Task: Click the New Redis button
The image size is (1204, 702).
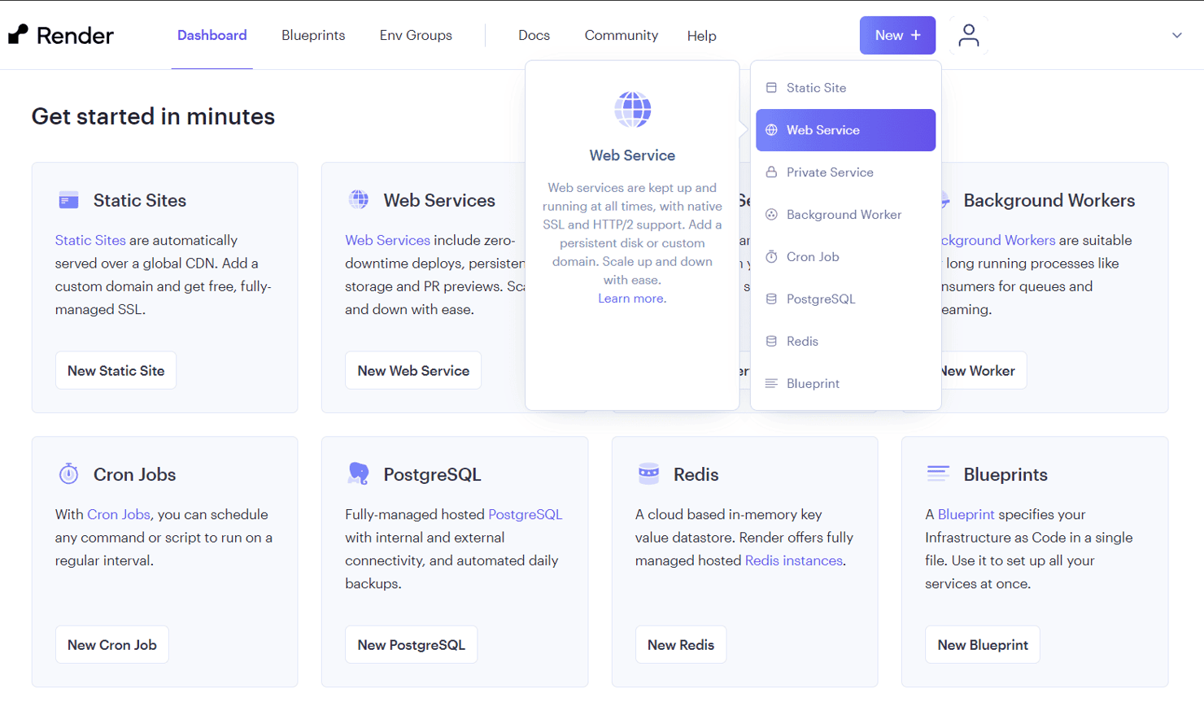Action: tap(681, 644)
